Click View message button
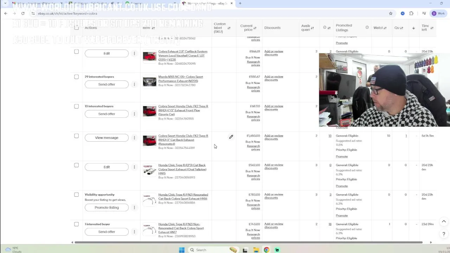 pos(107,138)
